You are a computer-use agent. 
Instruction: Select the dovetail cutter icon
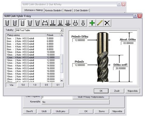(60, 23)
